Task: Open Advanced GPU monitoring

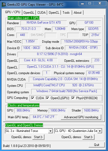Action: click(81, 117)
